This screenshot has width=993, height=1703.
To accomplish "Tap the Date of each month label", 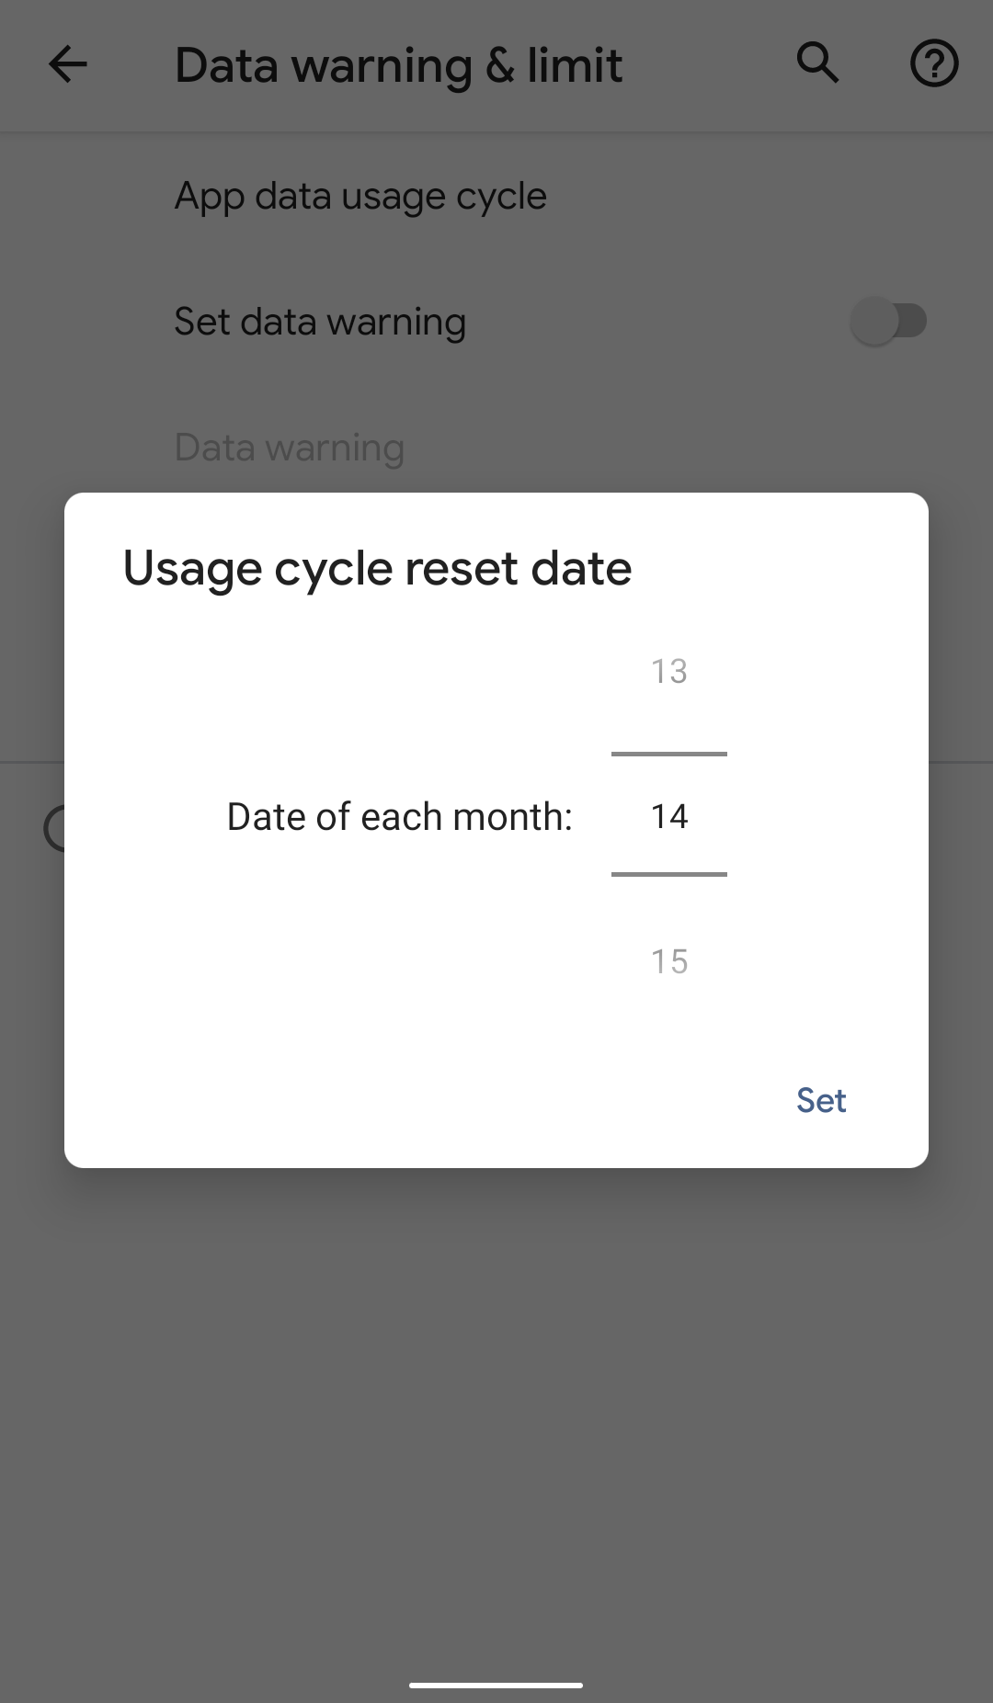I will (400, 816).
